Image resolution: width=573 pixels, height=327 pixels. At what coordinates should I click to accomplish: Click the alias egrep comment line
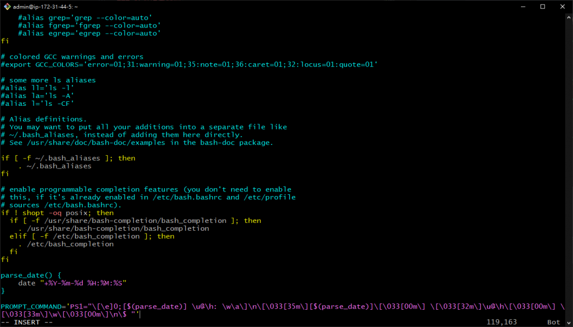click(90, 33)
